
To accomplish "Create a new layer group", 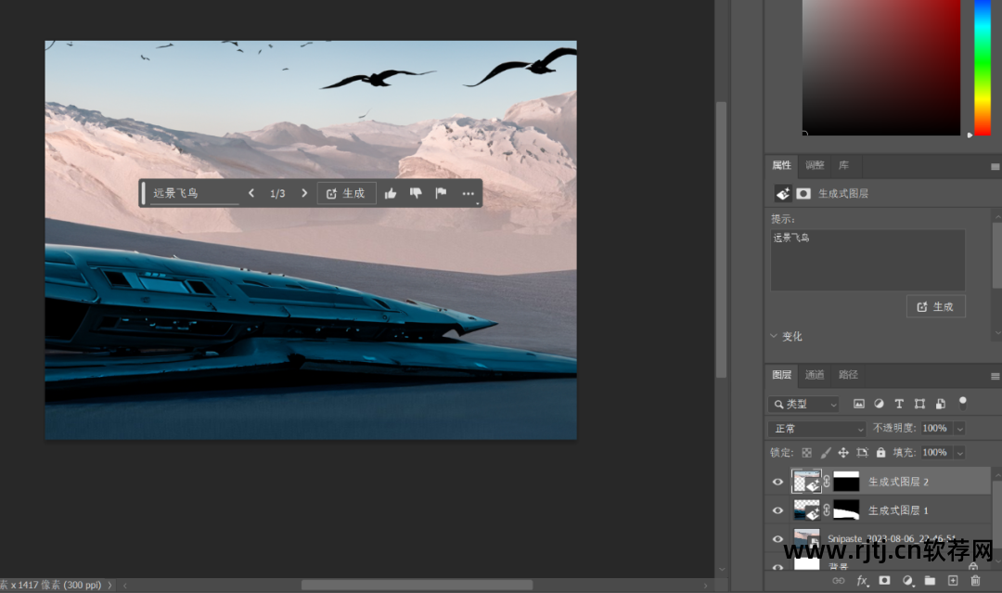I will click(930, 581).
